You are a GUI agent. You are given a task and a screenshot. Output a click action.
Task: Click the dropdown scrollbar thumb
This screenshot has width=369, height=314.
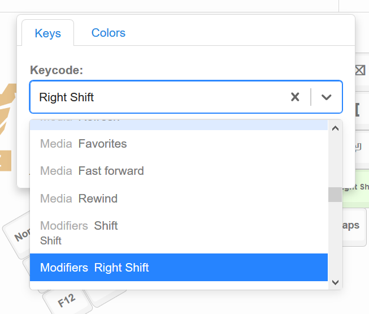pyautogui.click(x=335, y=195)
